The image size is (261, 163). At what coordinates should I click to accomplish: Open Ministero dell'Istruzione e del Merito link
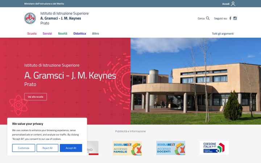(x=44, y=4)
